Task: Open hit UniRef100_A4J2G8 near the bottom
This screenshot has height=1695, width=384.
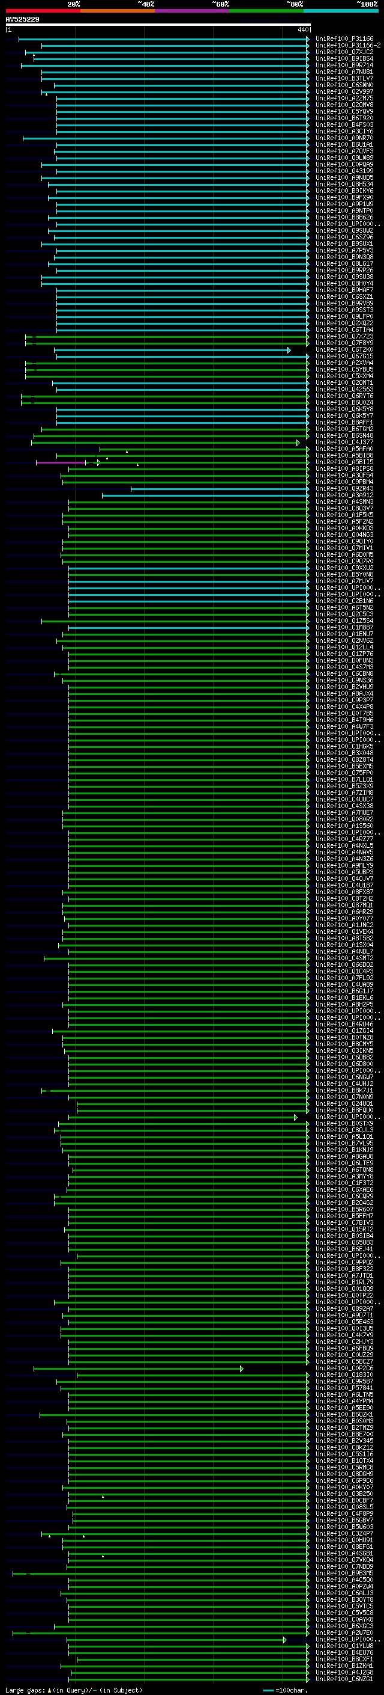Action: point(344,1672)
